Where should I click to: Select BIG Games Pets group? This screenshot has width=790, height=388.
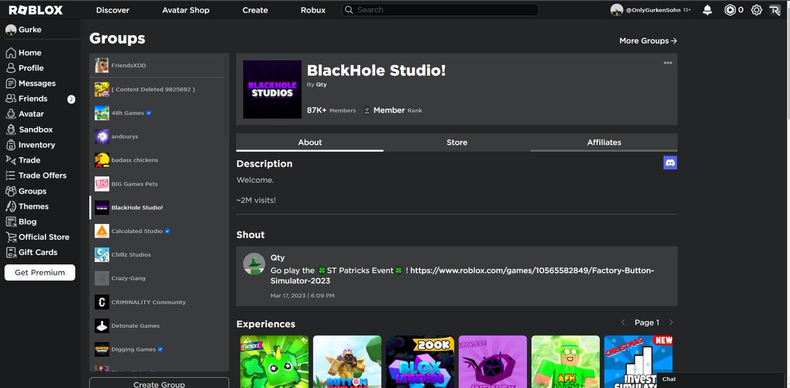(x=157, y=184)
